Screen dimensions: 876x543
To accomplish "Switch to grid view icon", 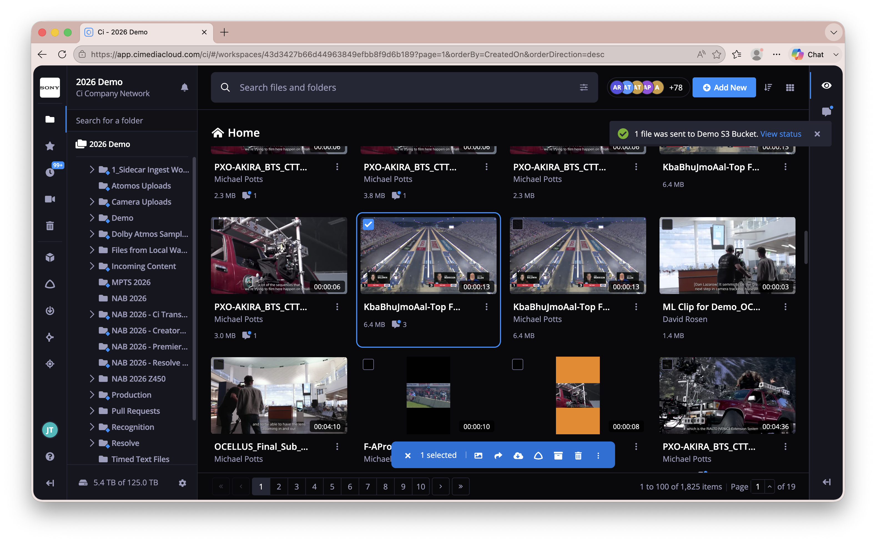I will pos(790,87).
